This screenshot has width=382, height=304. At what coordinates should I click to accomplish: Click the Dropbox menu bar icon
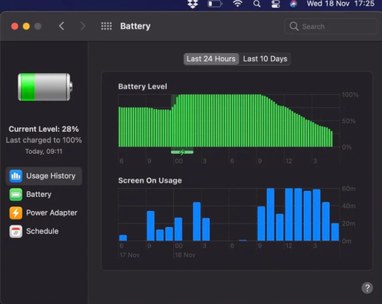193,4
